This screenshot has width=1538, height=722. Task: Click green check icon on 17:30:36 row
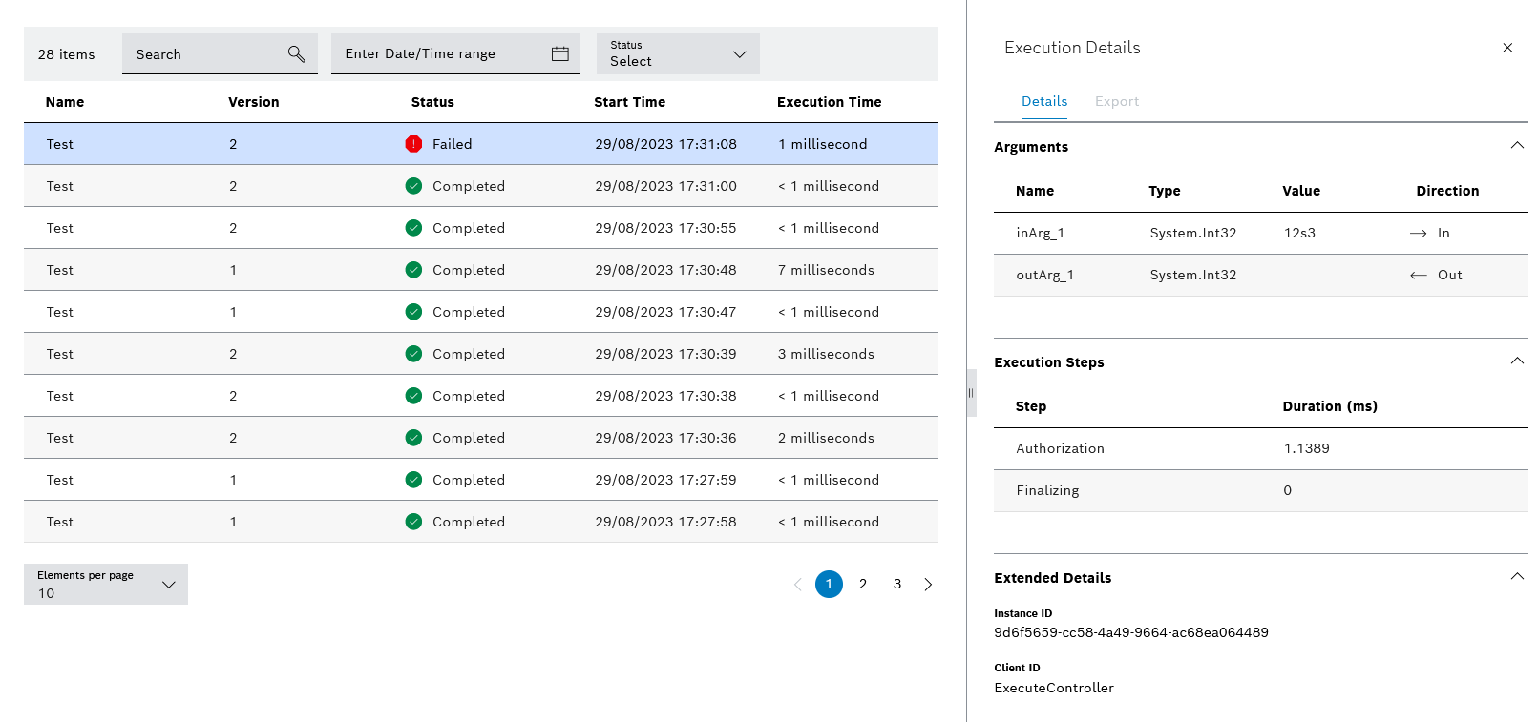(x=413, y=438)
